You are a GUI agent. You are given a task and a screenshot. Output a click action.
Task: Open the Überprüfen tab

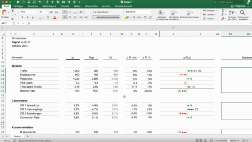91,6
